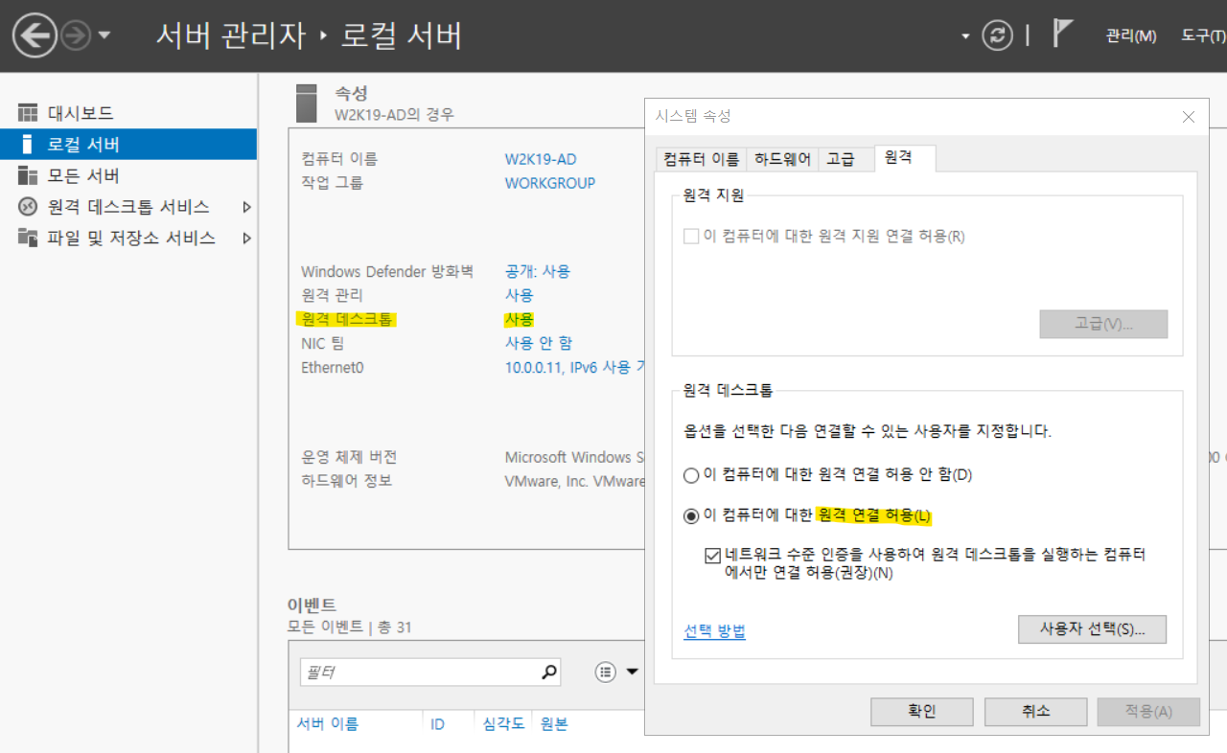Select the 원격 데스크톱 서비스 icon

[x=28, y=206]
